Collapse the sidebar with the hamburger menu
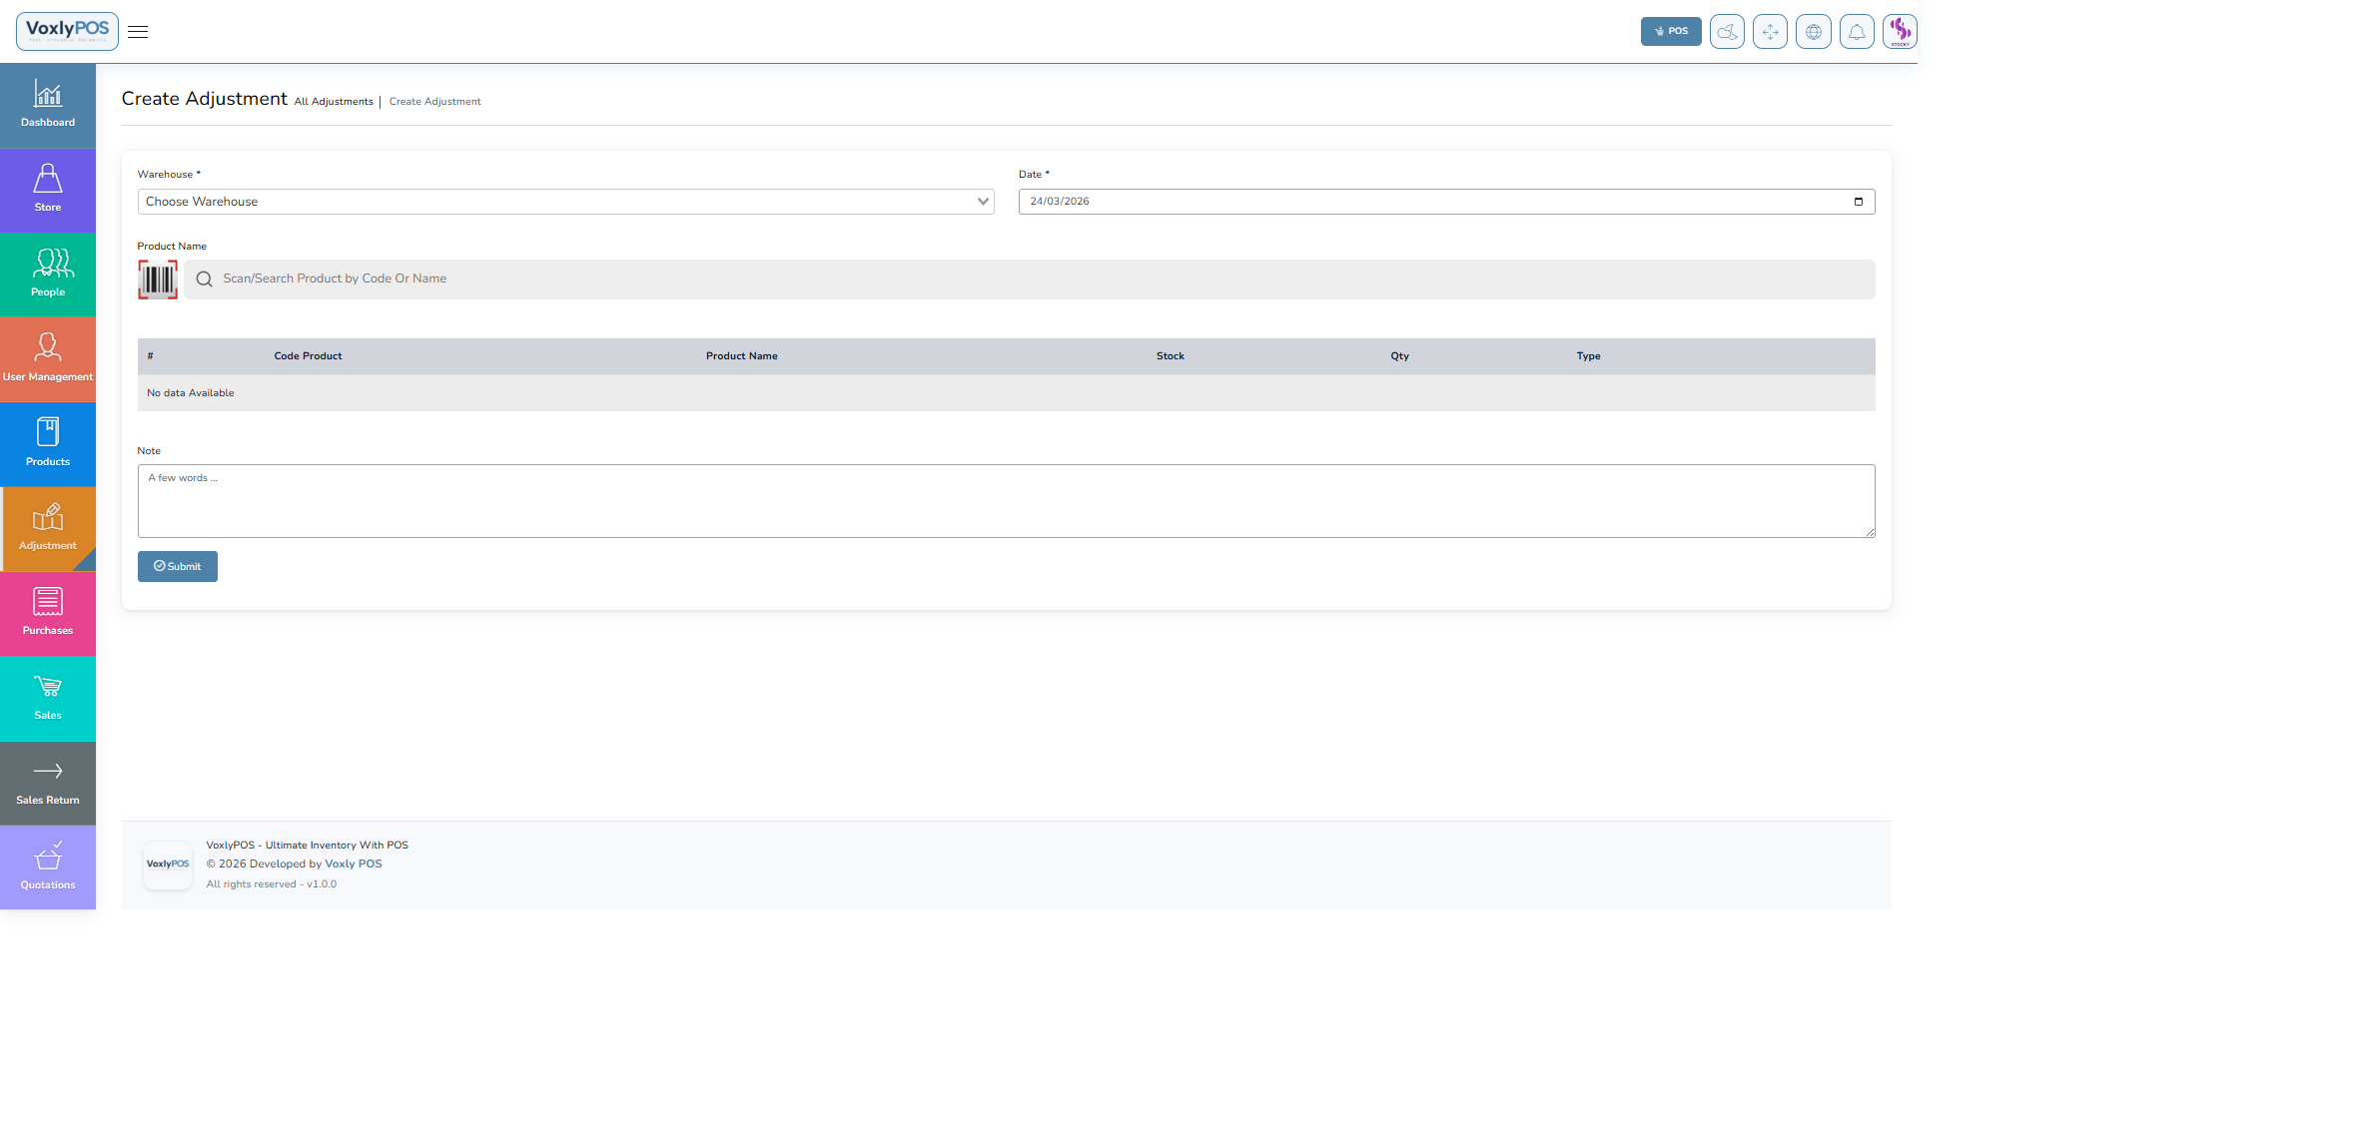Image resolution: width=2378 pixels, height=1137 pixels. [x=138, y=31]
